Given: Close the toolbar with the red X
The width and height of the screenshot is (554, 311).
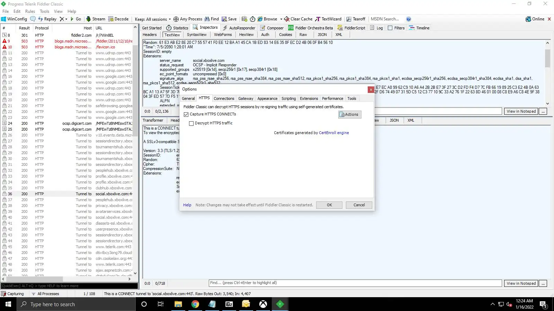Looking at the screenshot, I should [549, 19].
